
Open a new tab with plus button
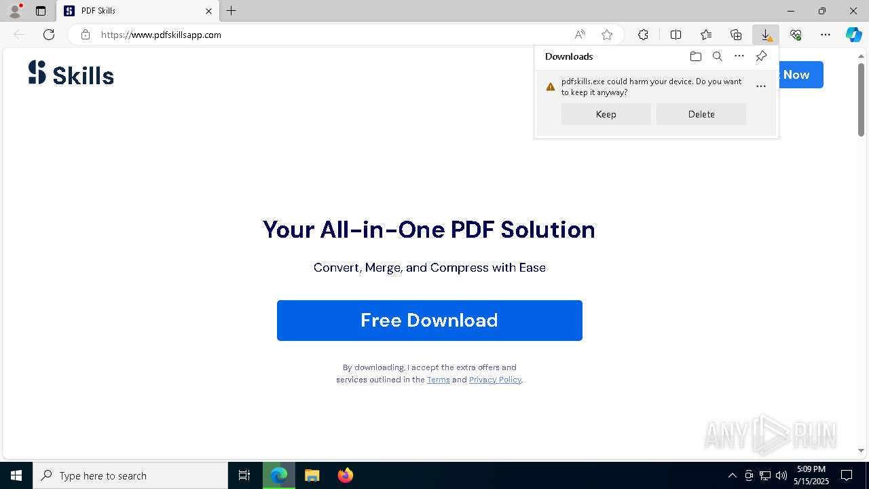click(x=232, y=11)
